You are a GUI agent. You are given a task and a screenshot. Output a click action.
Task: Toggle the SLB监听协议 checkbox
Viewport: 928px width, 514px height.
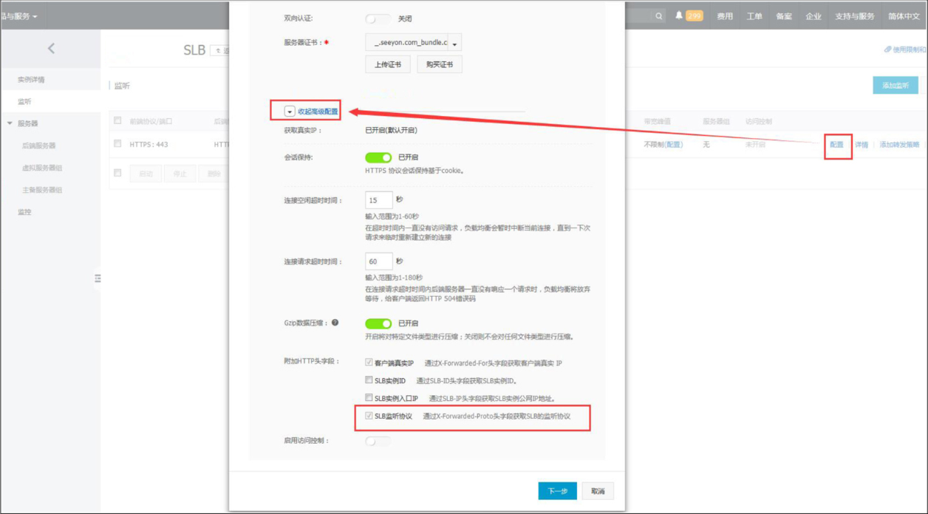369,416
